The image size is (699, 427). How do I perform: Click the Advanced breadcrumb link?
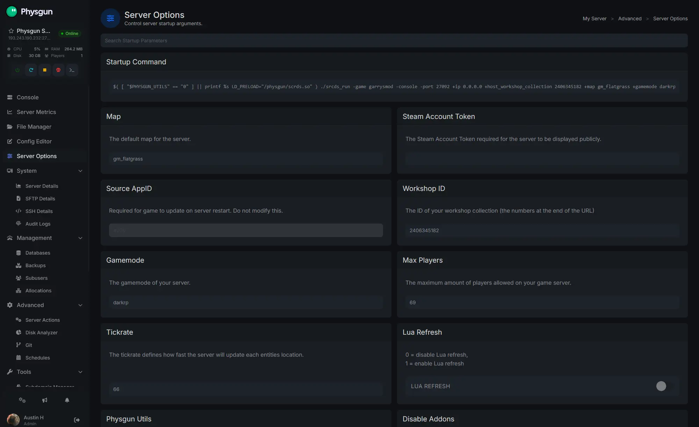pos(630,19)
